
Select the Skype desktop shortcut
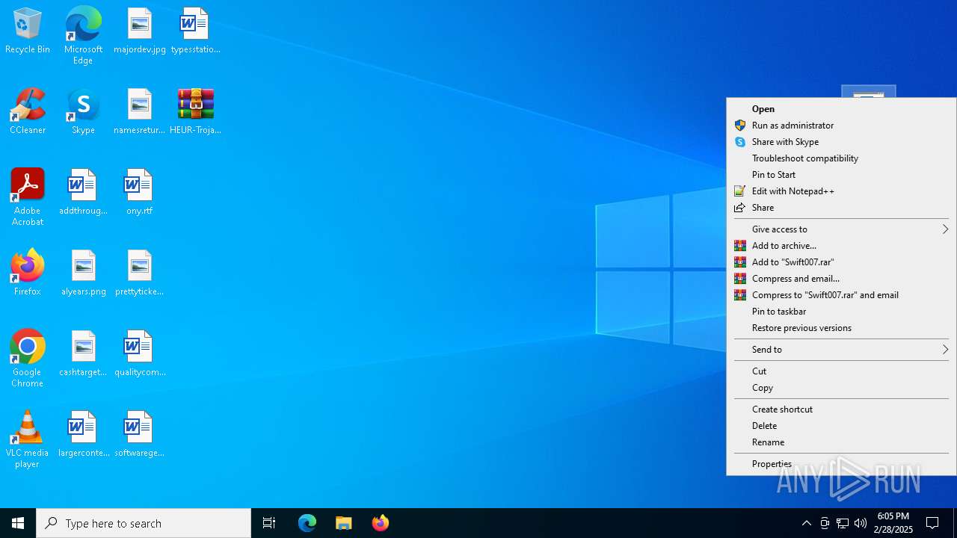coord(83,112)
